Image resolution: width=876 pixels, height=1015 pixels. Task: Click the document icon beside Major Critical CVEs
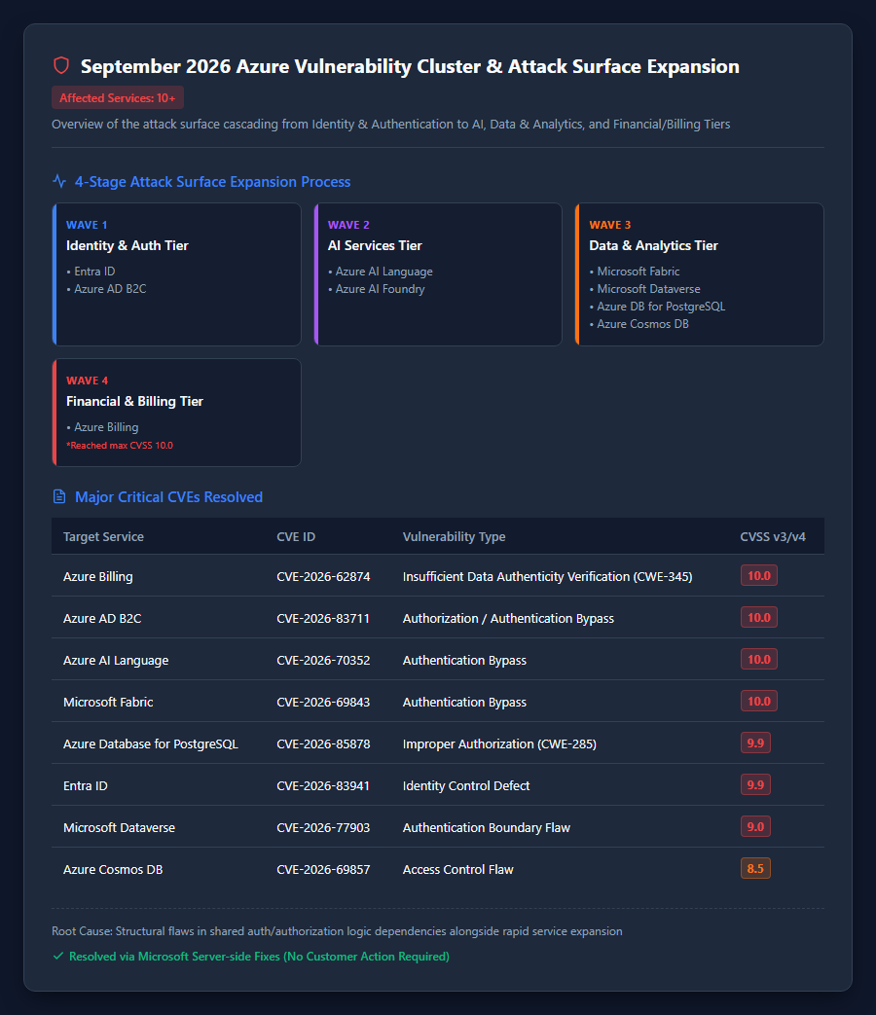coord(59,496)
